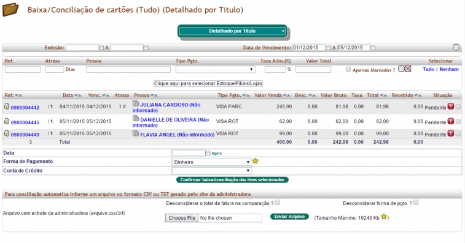This screenshot has height=243, width=465.
Task: Click red pending icon in Juliana Cardoso row
Action: [451, 107]
